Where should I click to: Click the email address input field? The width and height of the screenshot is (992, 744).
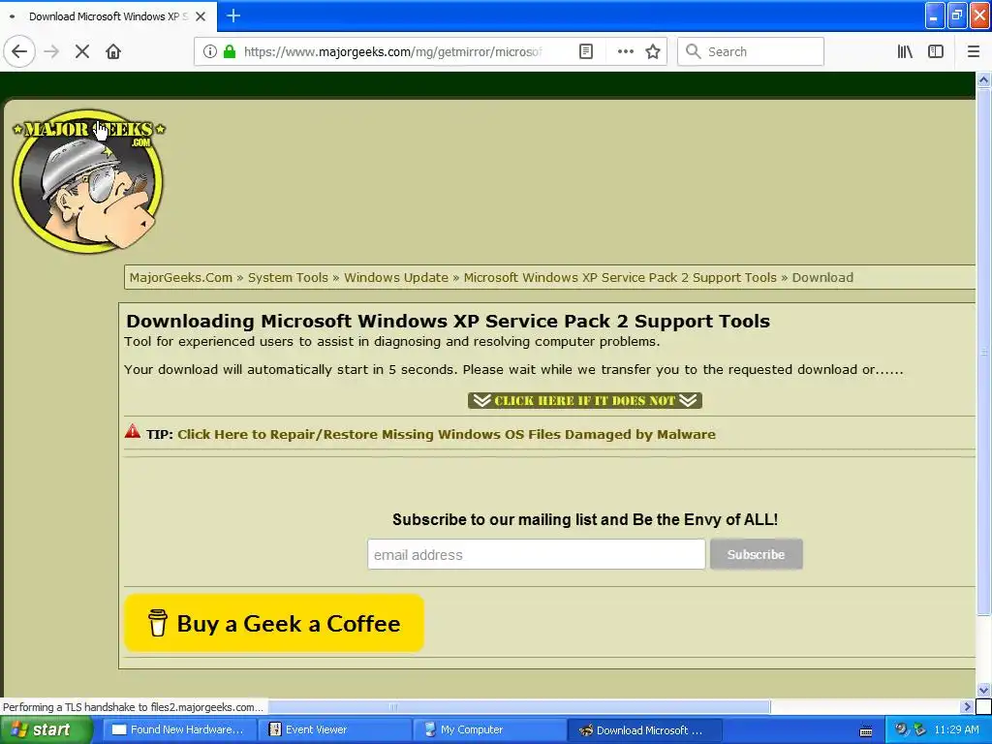point(537,554)
